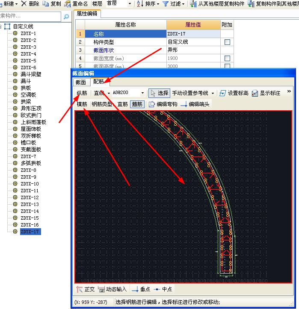Click the gear icon beside ZDYX-12
Screen dimensions: 299x309
pyautogui.click(x=15, y=197)
